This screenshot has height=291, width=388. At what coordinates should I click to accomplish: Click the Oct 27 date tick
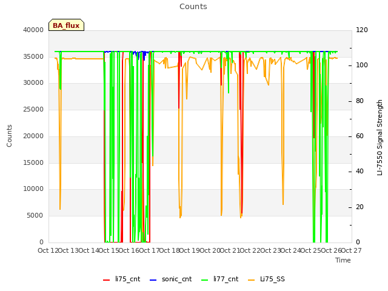(x=352, y=250)
